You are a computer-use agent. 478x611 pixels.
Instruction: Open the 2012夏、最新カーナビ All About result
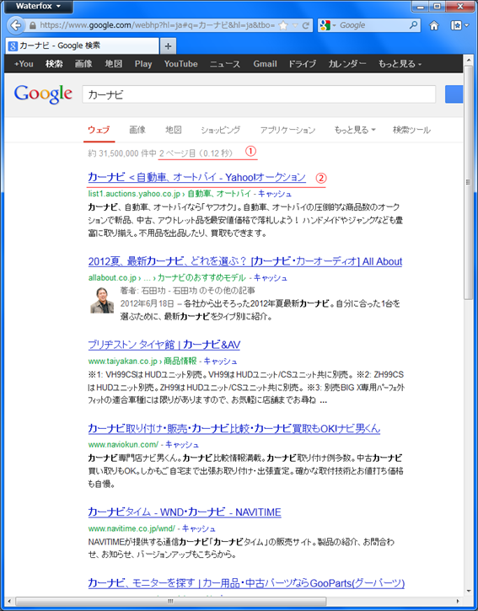pyautogui.click(x=244, y=261)
